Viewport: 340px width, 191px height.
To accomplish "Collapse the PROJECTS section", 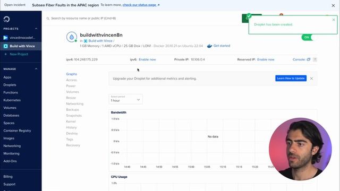I will pyautogui.click(x=36, y=29).
